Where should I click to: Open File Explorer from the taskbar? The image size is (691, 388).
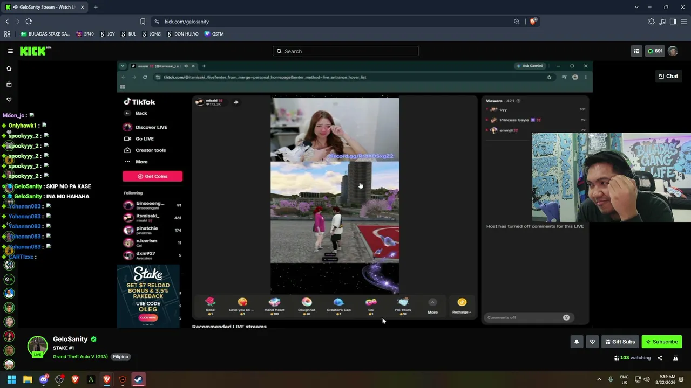pyautogui.click(x=28, y=379)
